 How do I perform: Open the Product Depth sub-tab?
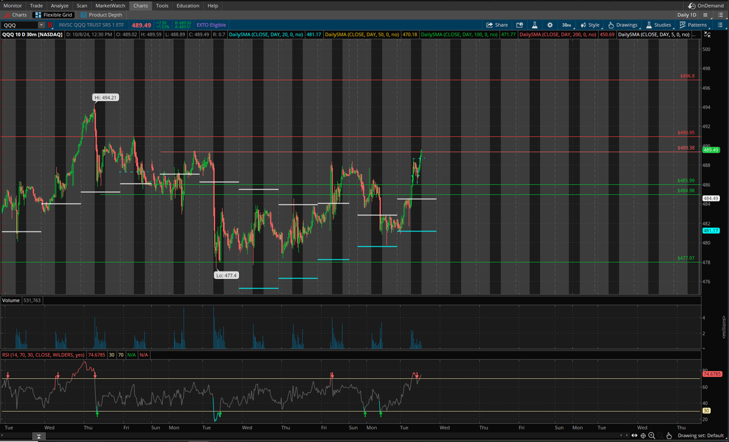(101, 15)
